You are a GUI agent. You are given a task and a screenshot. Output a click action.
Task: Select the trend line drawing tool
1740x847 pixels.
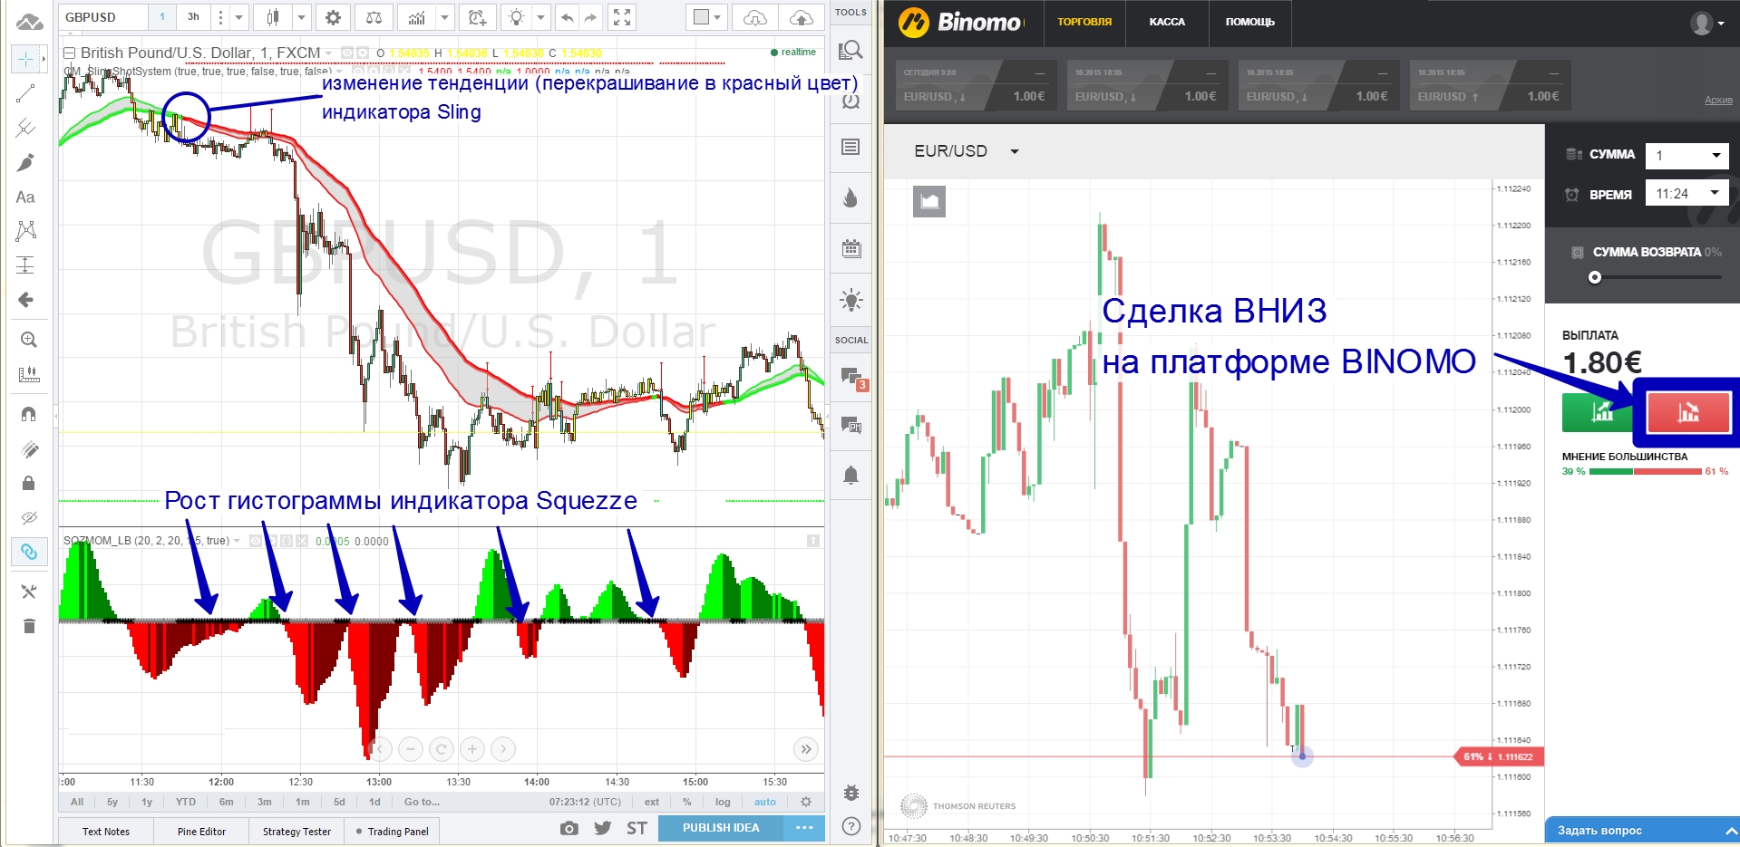(25, 93)
